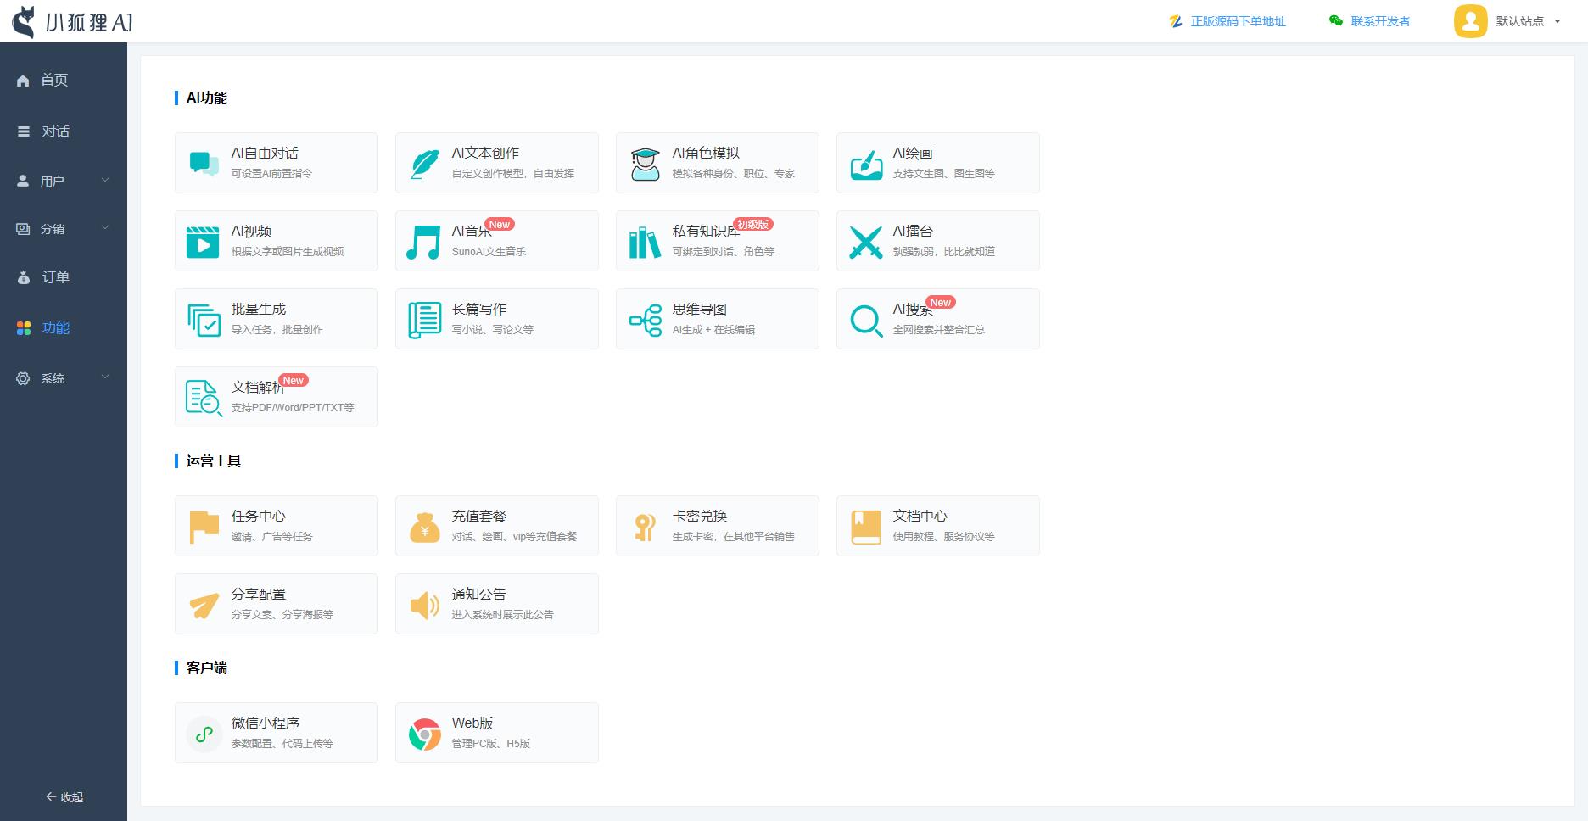Image resolution: width=1588 pixels, height=821 pixels.
Task: Select the AI绘画 painting icon
Action: pyautogui.click(x=937, y=162)
